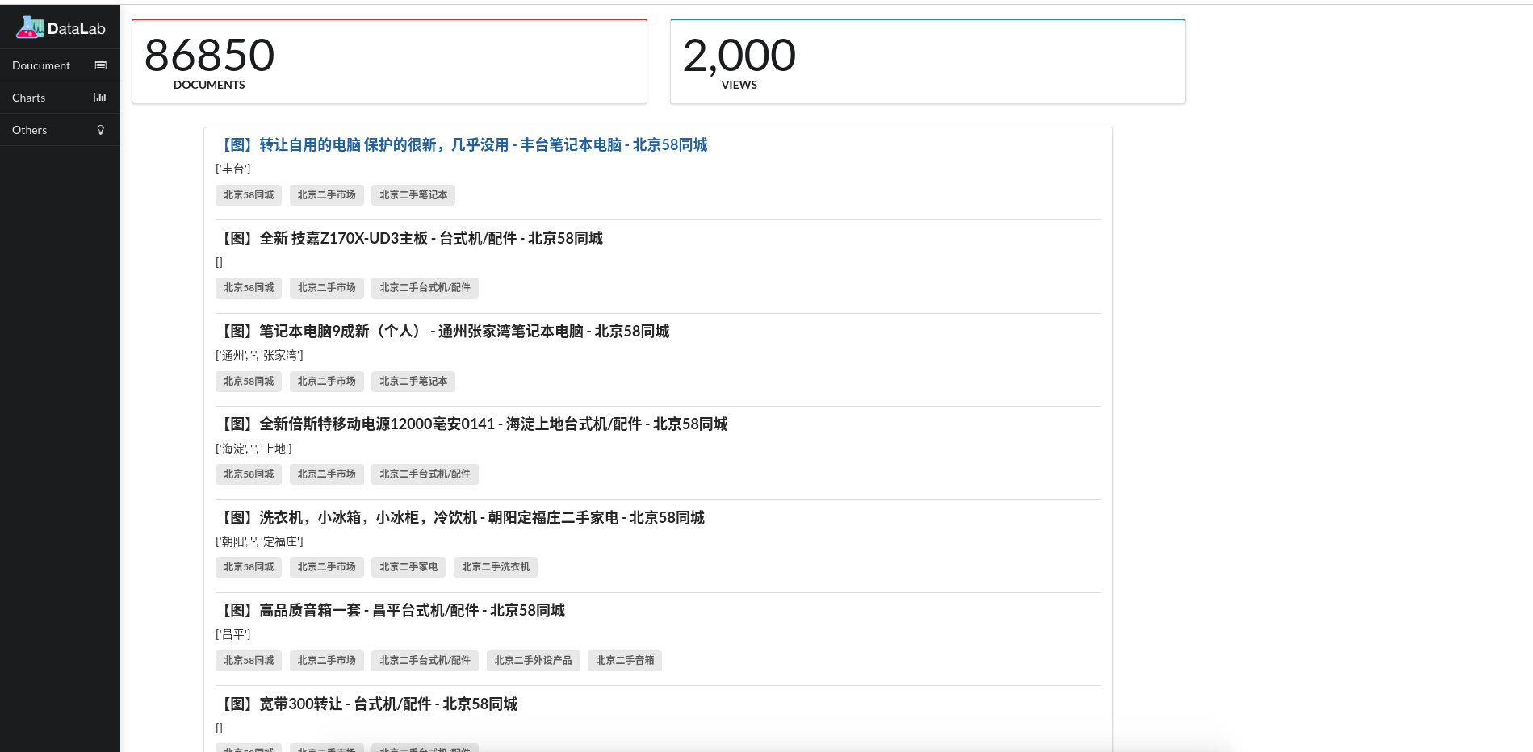The width and height of the screenshot is (1533, 752).
Task: Click the DataLab brand name
Action: pyautogui.click(x=77, y=29)
